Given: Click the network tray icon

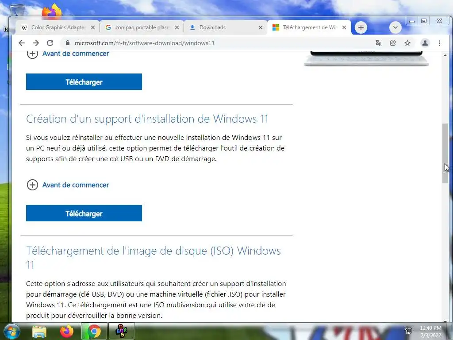Looking at the screenshot, I should pyautogui.click(x=408, y=331).
